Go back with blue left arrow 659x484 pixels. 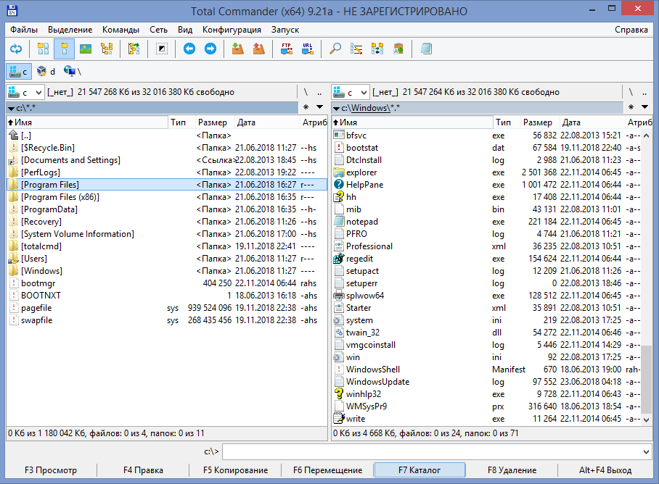189,49
